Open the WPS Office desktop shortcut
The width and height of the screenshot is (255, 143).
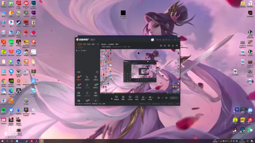click(11, 53)
